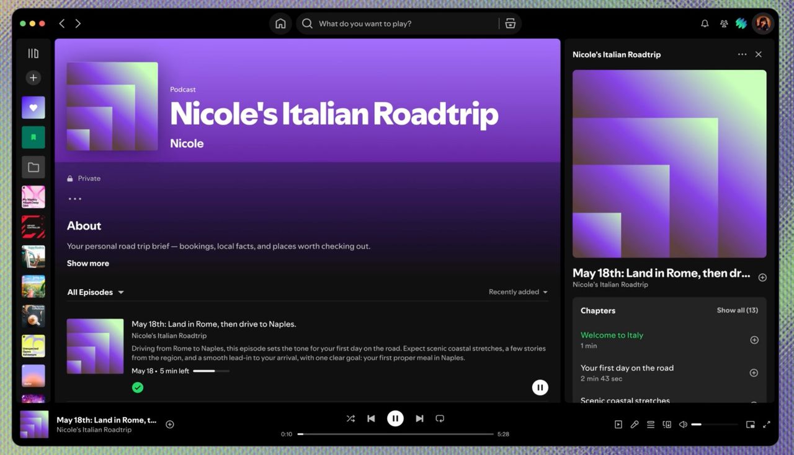The image size is (794, 455).
Task: Adjust the volume slider
Action: pyautogui.click(x=715, y=425)
